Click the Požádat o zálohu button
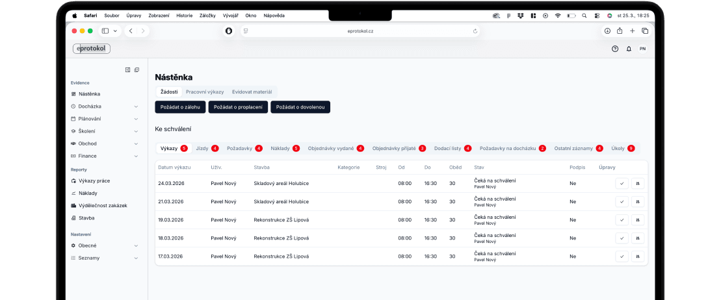This screenshot has width=721, height=300. coord(180,106)
